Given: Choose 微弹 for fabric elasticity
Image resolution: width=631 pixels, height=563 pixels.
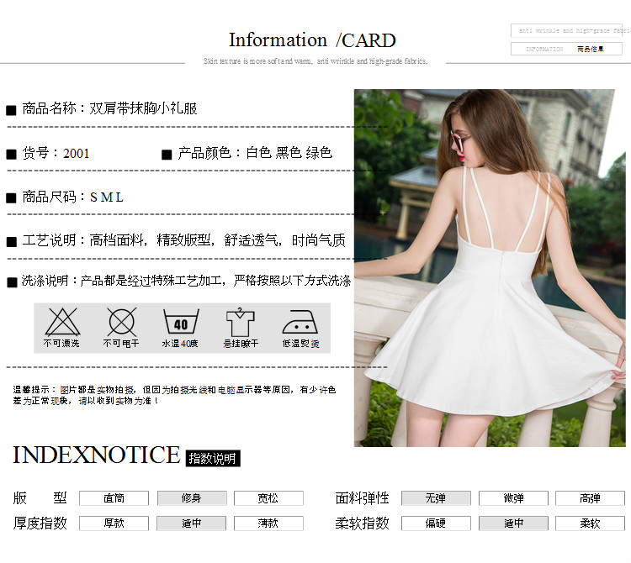Looking at the screenshot, I should (512, 498).
